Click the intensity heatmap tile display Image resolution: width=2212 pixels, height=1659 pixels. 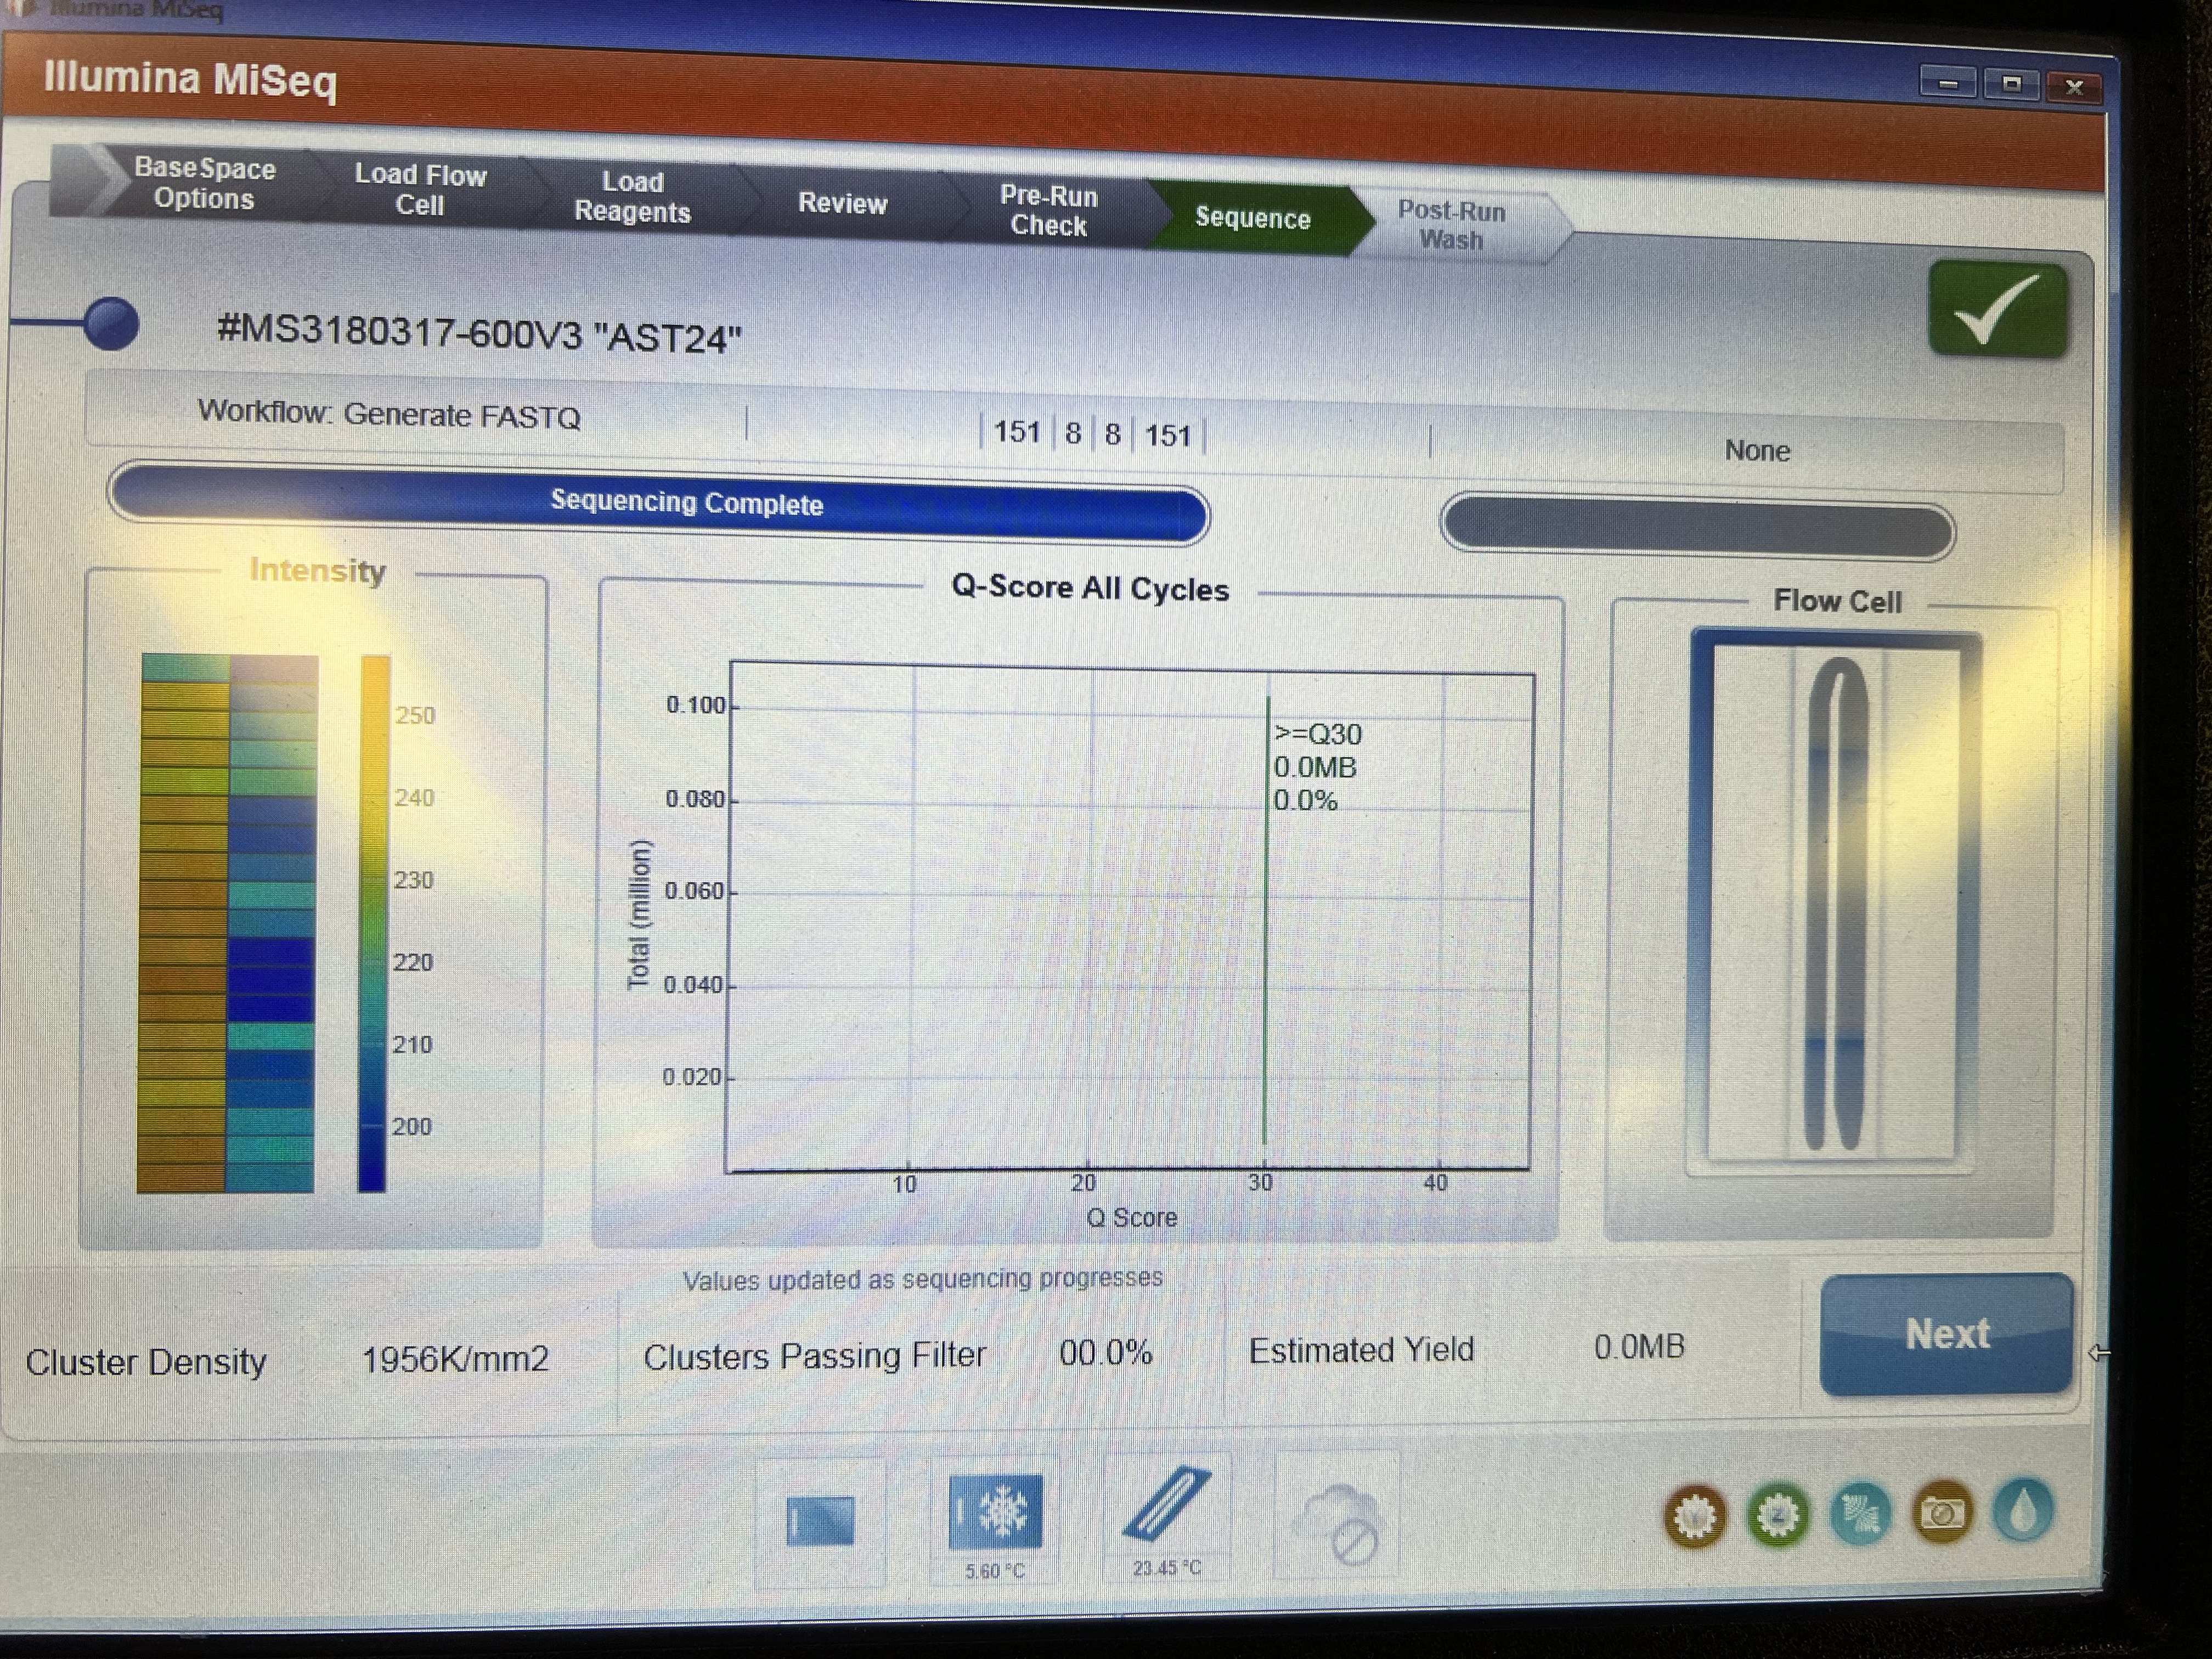coord(228,922)
